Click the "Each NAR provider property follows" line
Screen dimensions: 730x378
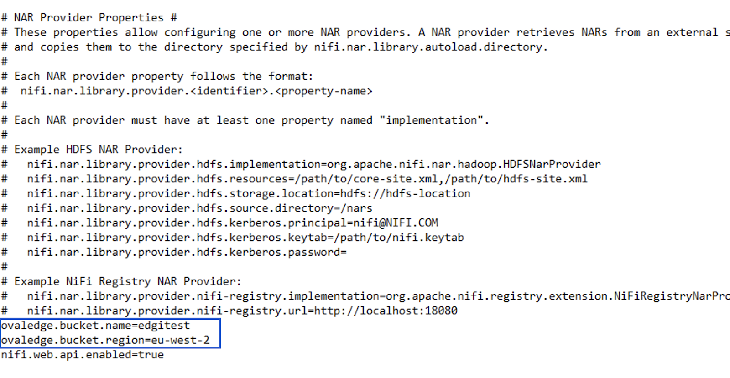(163, 76)
